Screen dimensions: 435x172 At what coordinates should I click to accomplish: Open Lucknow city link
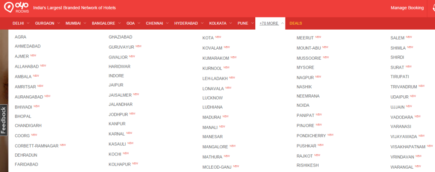tap(212, 98)
